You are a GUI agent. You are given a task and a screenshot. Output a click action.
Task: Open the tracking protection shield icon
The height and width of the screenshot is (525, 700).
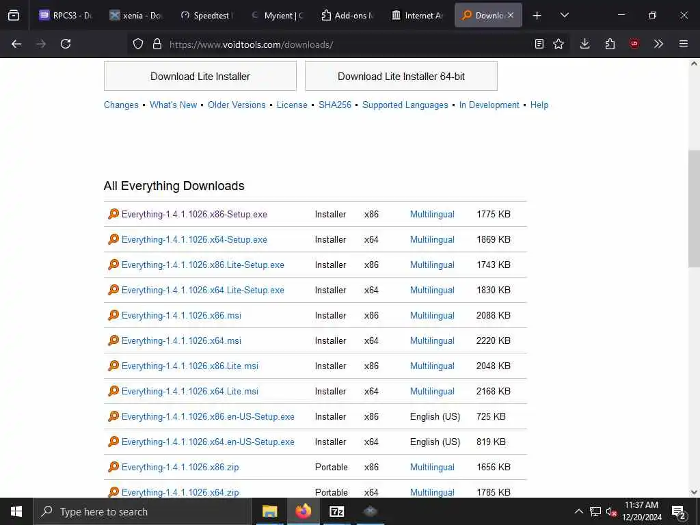click(138, 44)
